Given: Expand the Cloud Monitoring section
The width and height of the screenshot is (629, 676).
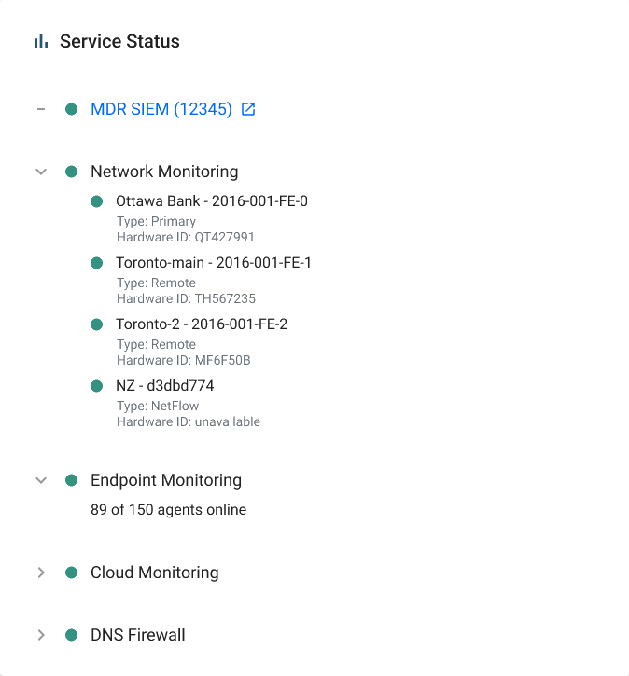Looking at the screenshot, I should pyautogui.click(x=41, y=573).
